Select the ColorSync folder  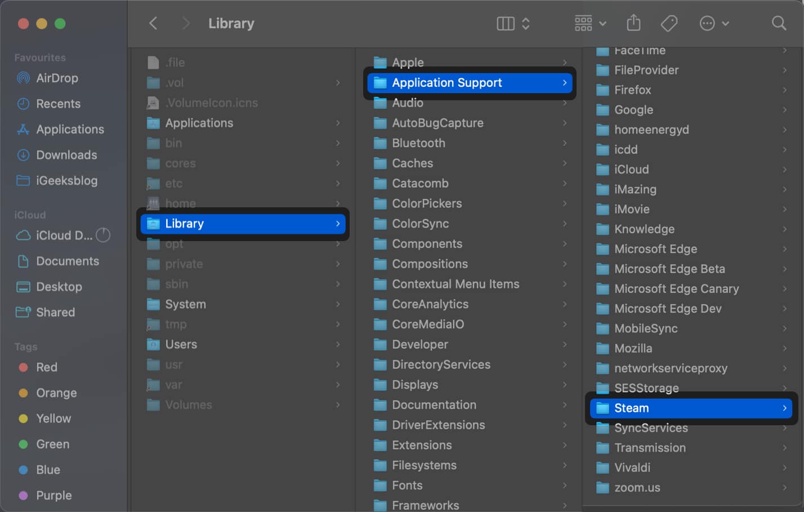click(x=470, y=224)
